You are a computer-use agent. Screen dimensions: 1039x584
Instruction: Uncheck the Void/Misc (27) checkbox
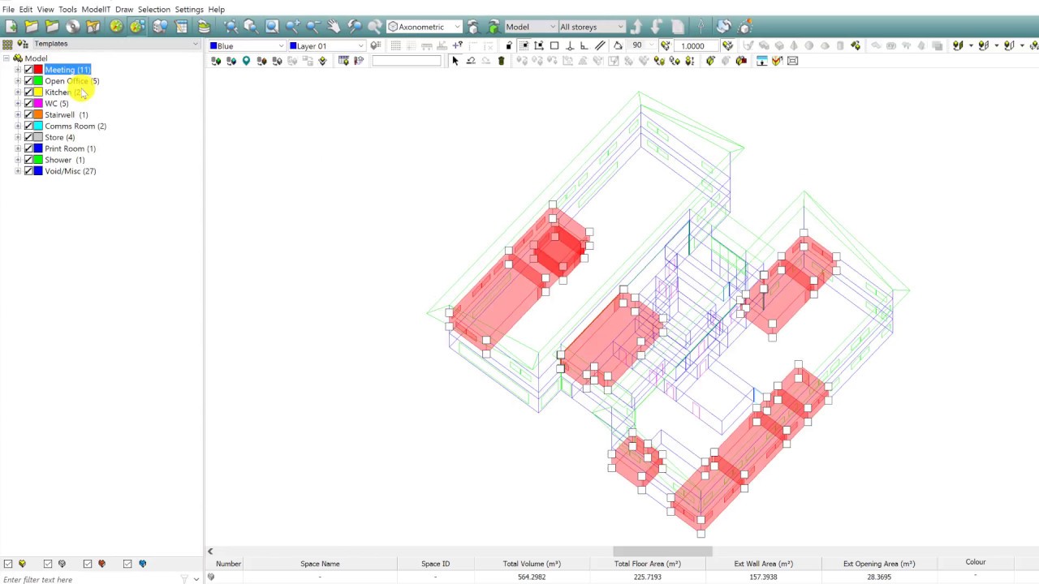(x=28, y=171)
